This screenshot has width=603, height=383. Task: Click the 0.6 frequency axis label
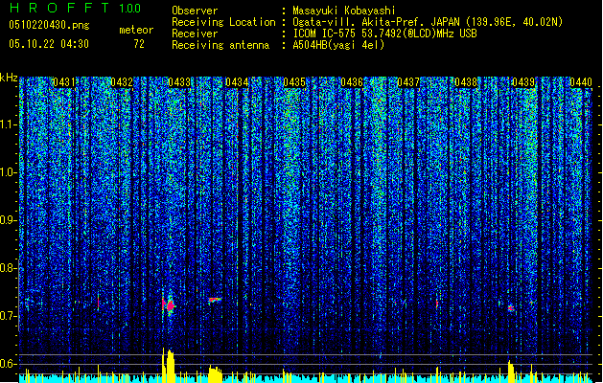(8, 364)
